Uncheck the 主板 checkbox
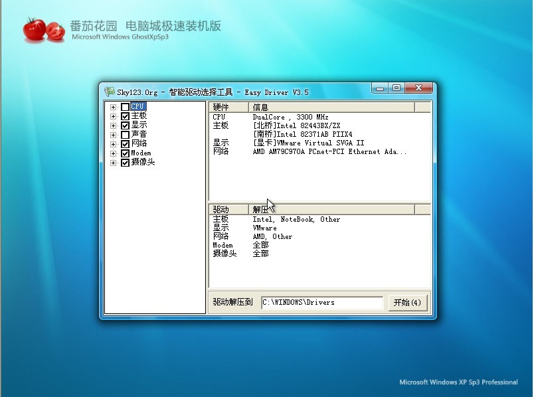The image size is (534, 397). 125,116
